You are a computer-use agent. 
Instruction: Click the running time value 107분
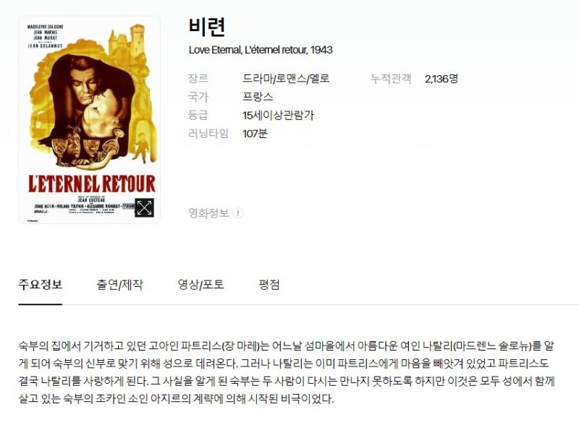click(x=255, y=134)
